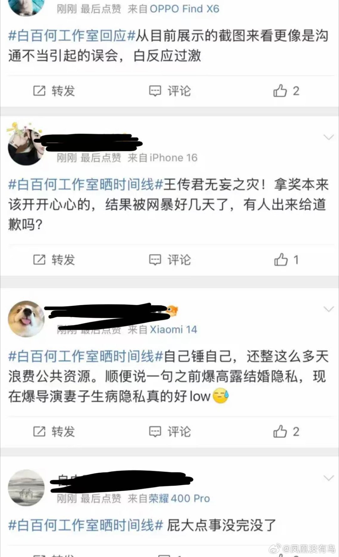Open the ink painting avatar profile
Image resolution: width=339 pixels, height=557 pixels.
coord(26,488)
